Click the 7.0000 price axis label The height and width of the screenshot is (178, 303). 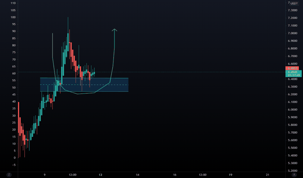click(293, 33)
